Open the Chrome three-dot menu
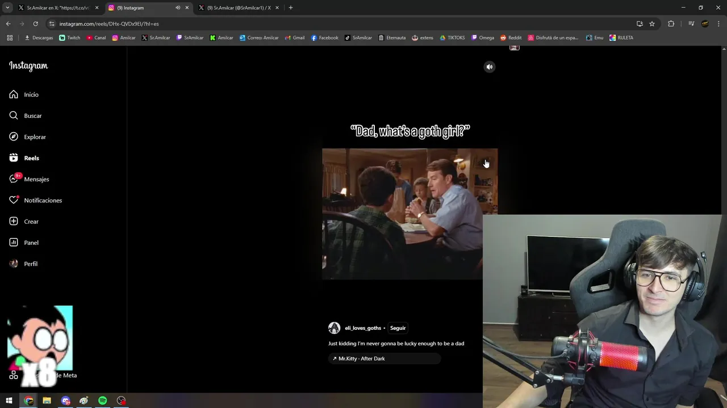The width and height of the screenshot is (727, 408). click(718, 24)
